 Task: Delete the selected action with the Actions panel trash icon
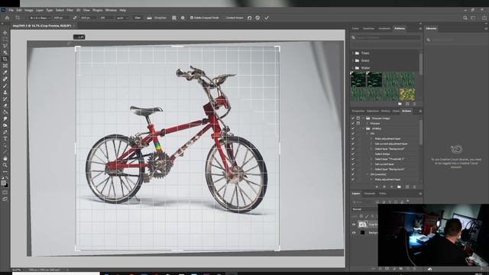[x=414, y=186]
